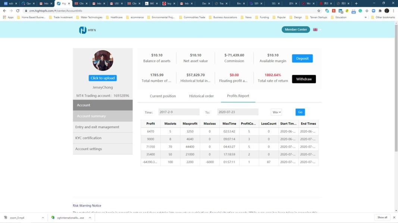Reload the page with refresh icon

(x=18, y=11)
